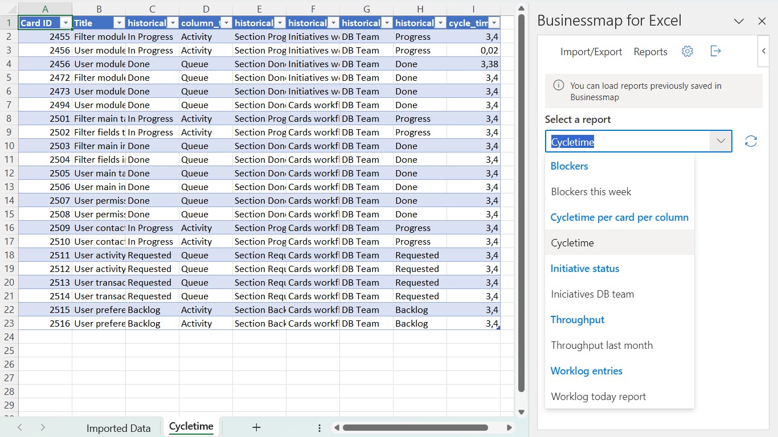This screenshot has width=778, height=437.
Task: Click the Cycletime report input field
Action: coord(628,142)
